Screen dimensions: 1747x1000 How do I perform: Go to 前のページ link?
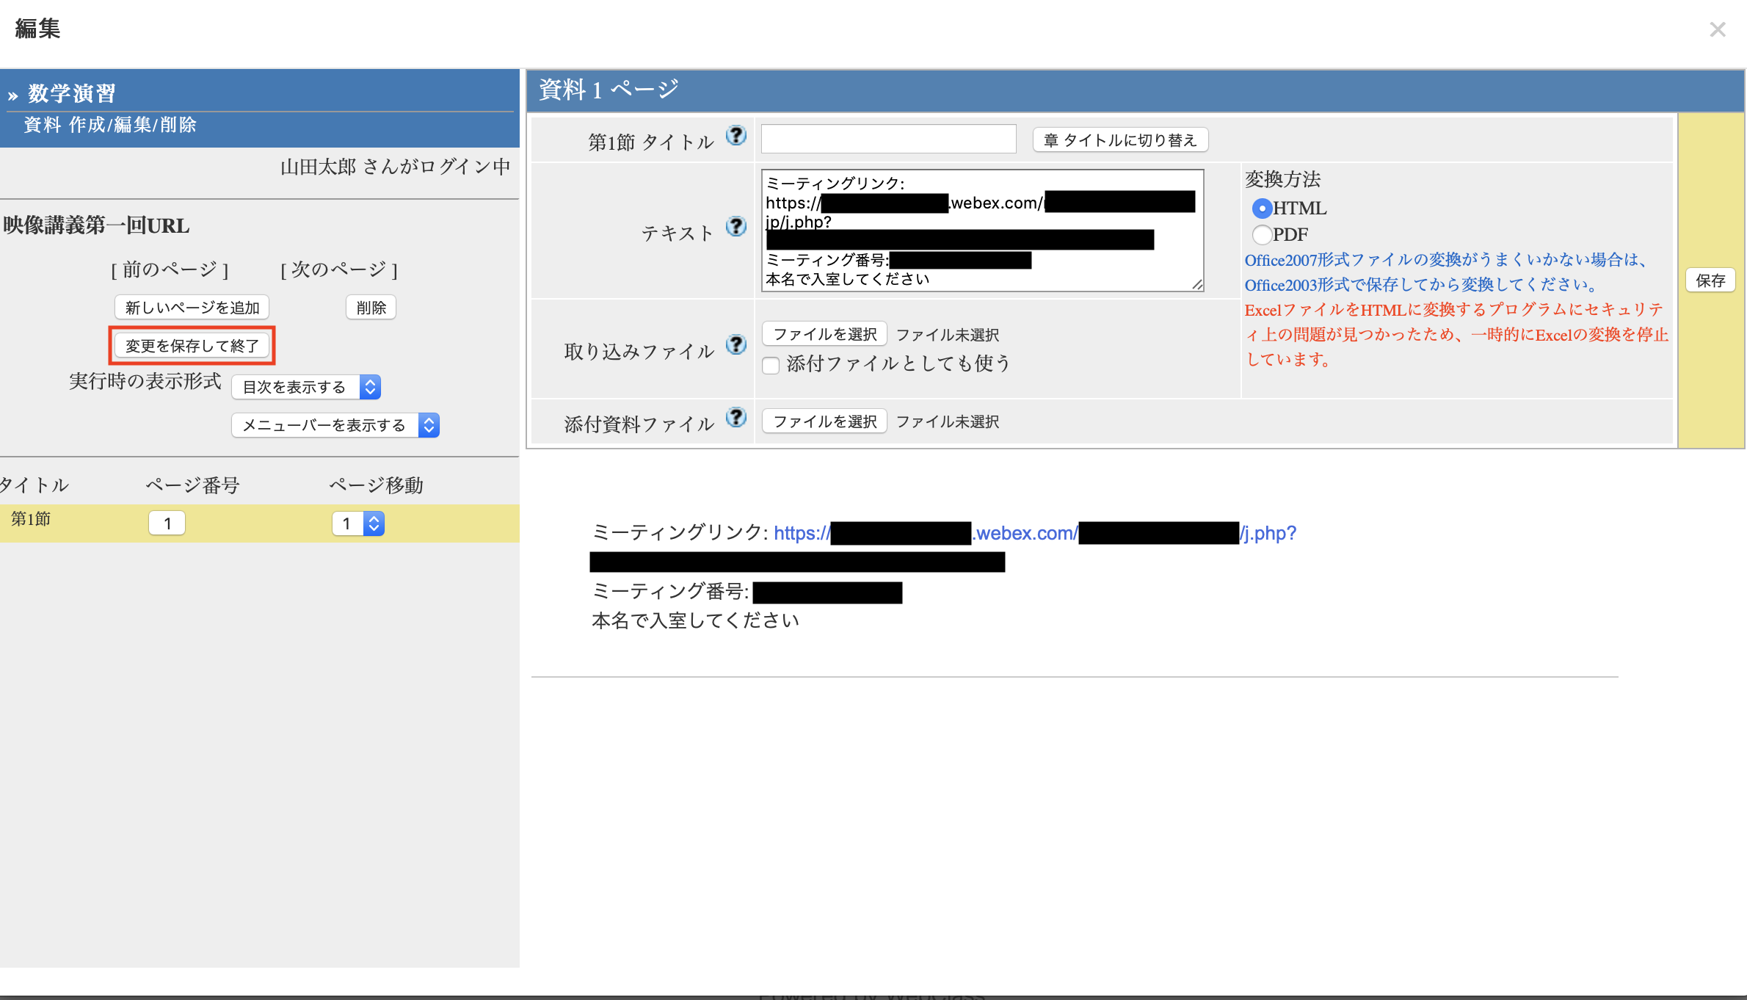pos(170,269)
